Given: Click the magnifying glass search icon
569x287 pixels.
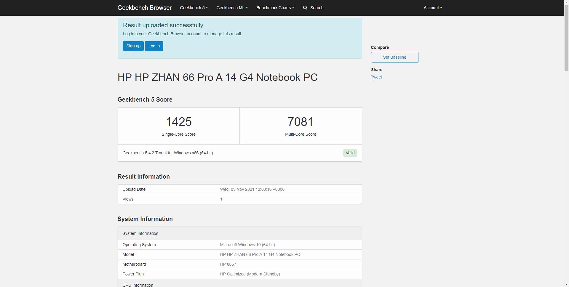Looking at the screenshot, I should click(x=305, y=8).
